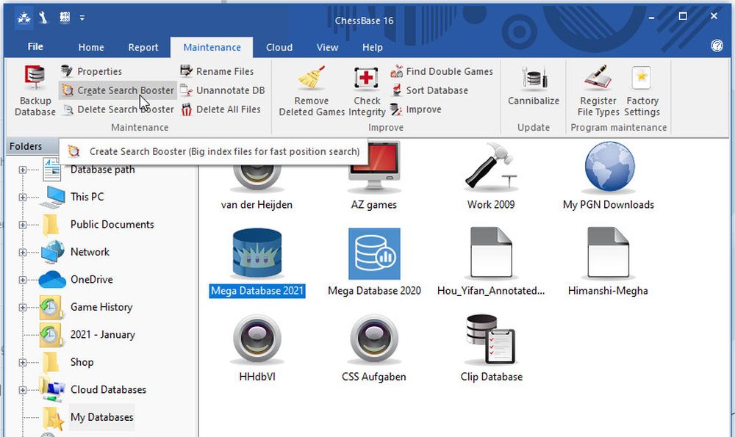Screen dimensions: 735x437
Task: Click Remove Deleted Games broom icon
Action: pos(312,79)
